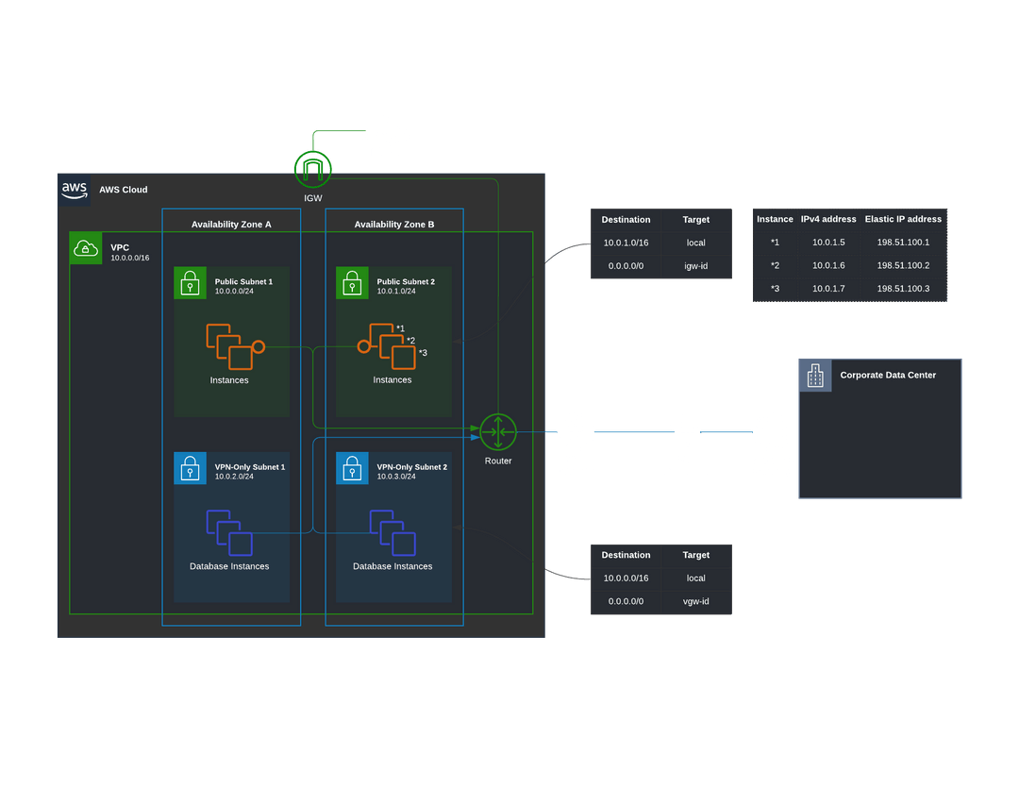Click the AWS Cloud logo icon
1019x788 pixels.
click(74, 189)
